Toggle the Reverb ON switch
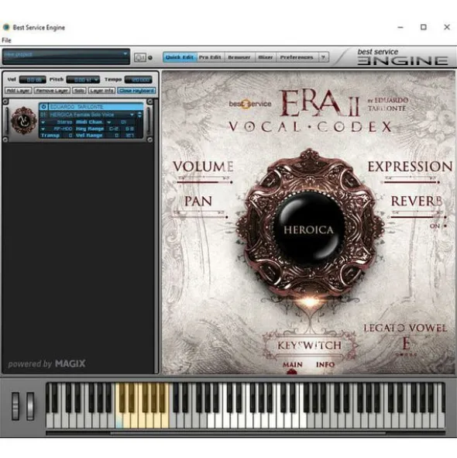457x458 pixels. [x=445, y=226]
